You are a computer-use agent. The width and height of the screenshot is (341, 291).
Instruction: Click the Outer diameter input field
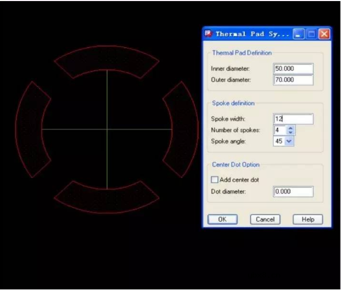293,80
